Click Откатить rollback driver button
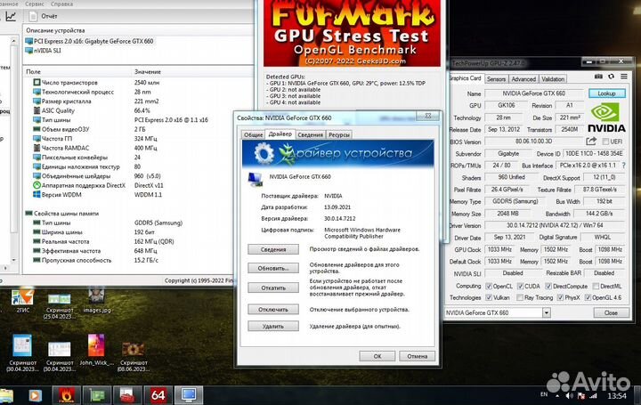Image resolution: width=641 pixels, height=405 pixels. coord(273,288)
